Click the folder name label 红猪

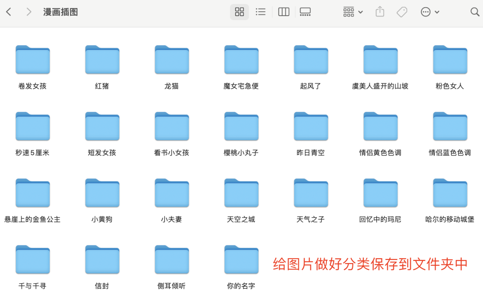pos(102,86)
